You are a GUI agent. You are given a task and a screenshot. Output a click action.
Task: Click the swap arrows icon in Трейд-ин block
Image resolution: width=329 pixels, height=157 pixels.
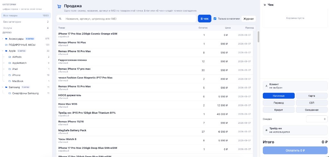(266, 130)
